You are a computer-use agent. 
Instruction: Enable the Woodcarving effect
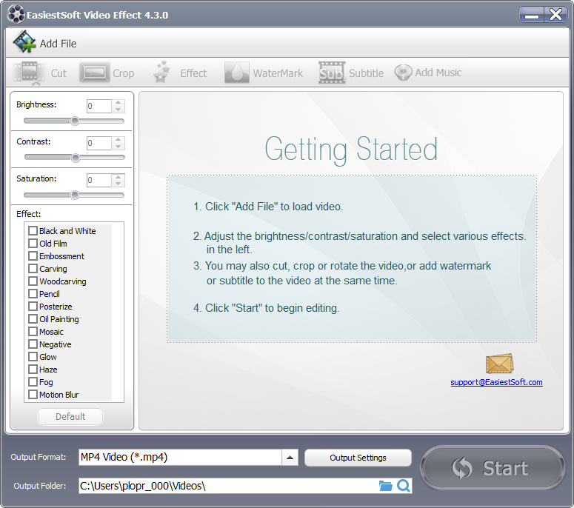coord(33,281)
